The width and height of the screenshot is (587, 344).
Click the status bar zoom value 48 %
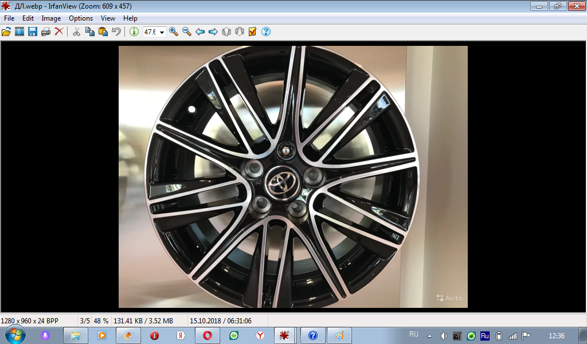pos(101,321)
